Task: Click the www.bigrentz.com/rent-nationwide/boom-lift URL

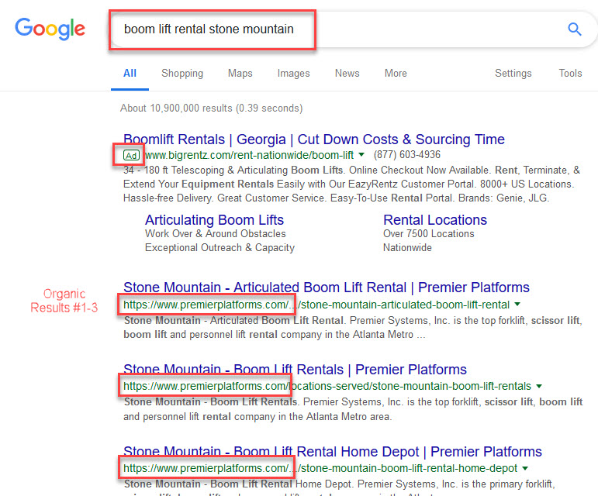Action: [x=249, y=155]
